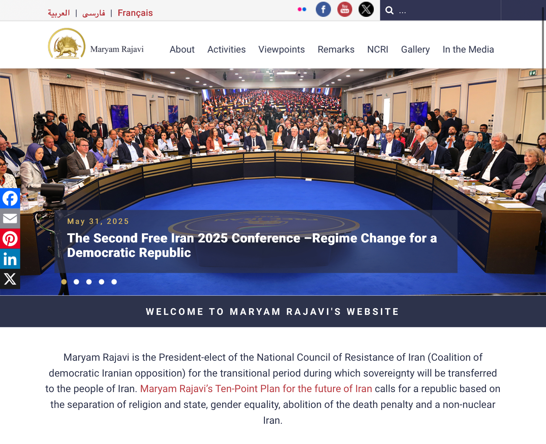Open the Free Iran 2025 Conference headline
Screen dimensions: 546x444
click(252, 245)
